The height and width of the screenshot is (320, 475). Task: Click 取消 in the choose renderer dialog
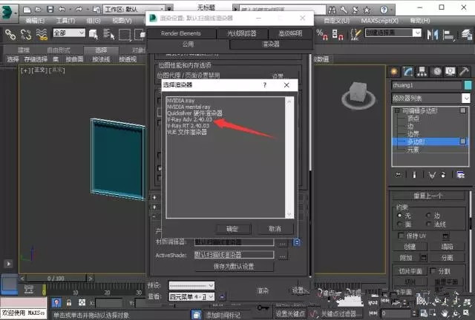[275, 229]
